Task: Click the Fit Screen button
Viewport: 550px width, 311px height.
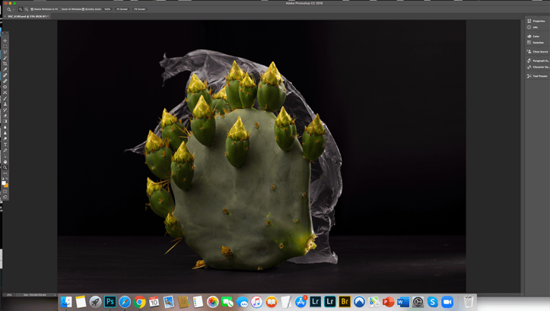Action: (x=122, y=9)
